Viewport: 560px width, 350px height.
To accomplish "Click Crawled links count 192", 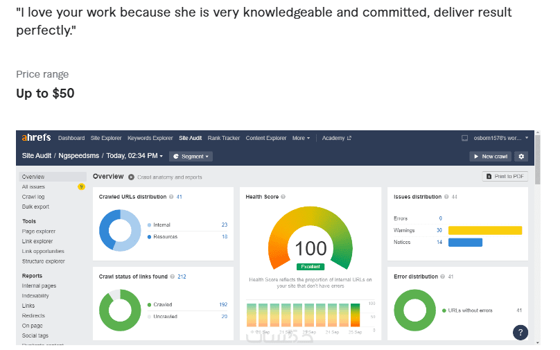I will pos(223,305).
